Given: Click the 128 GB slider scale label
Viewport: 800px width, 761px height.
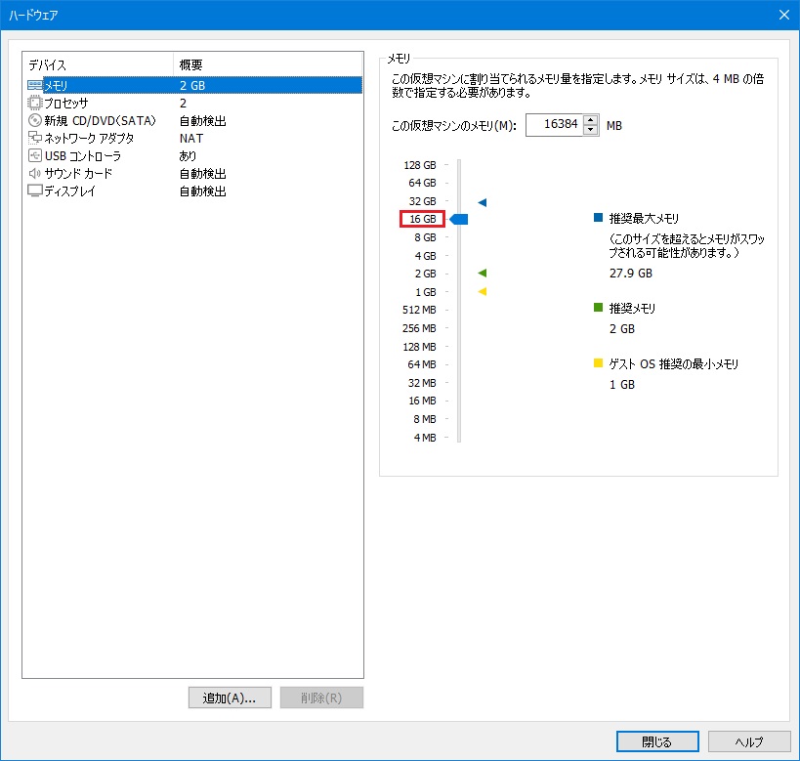Looking at the screenshot, I should pos(420,165).
